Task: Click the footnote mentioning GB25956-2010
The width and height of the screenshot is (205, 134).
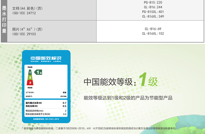Action: coord(99,128)
